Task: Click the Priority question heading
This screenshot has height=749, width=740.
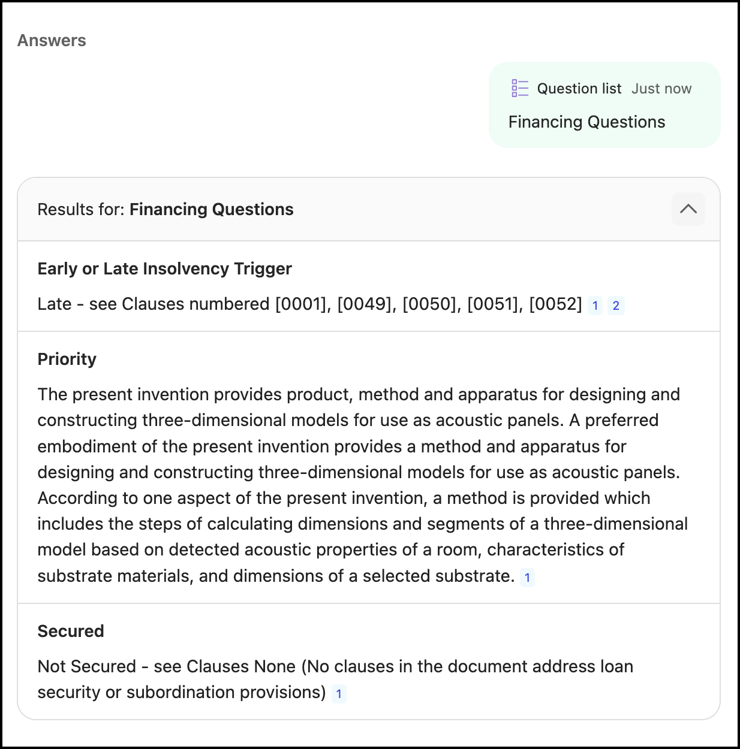Action: 67,359
